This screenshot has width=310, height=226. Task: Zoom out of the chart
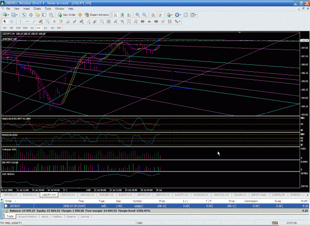(x=144, y=15)
